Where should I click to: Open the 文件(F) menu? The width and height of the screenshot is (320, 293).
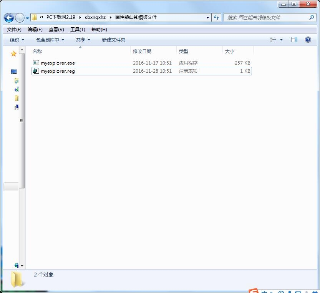(14, 30)
